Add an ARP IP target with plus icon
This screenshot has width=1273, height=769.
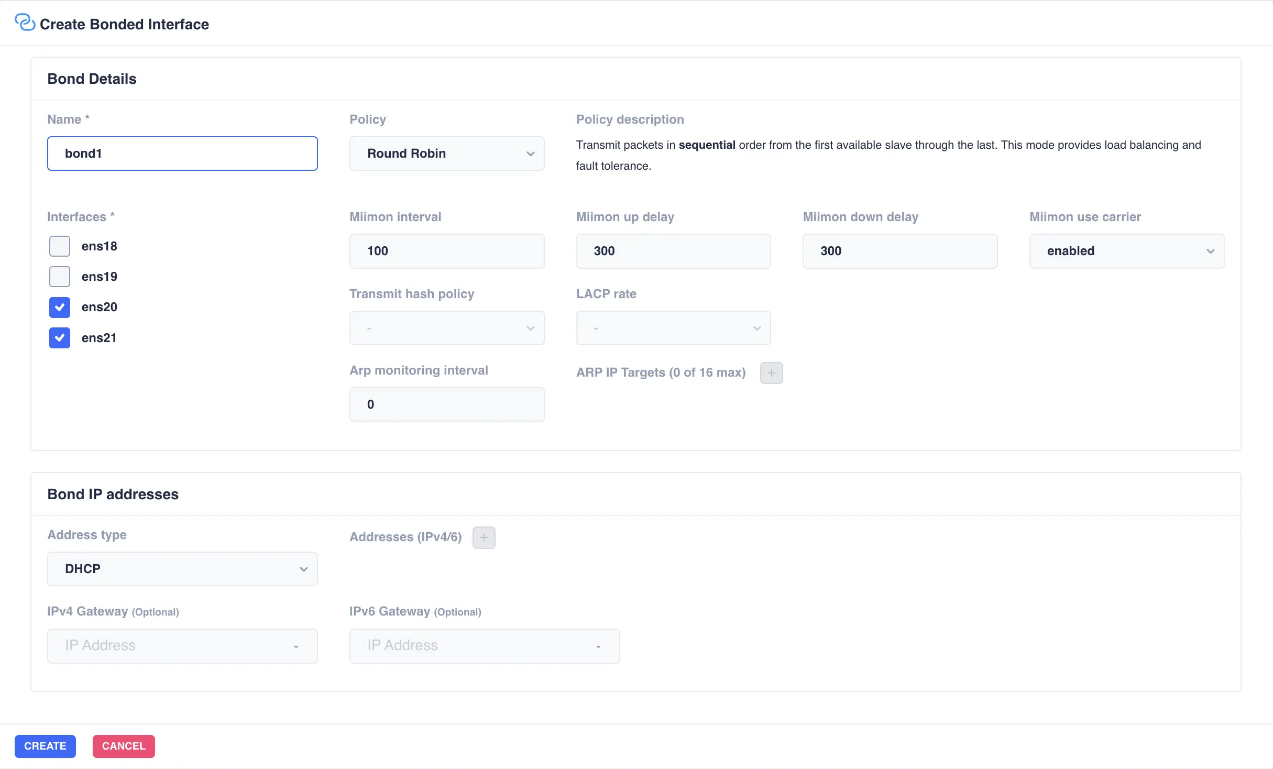771,373
